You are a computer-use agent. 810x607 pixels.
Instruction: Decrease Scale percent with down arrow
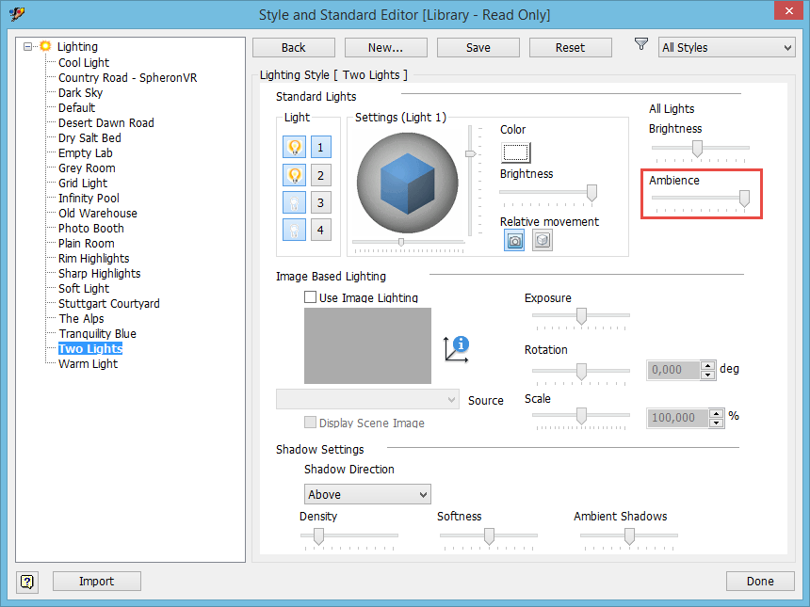tap(716, 423)
